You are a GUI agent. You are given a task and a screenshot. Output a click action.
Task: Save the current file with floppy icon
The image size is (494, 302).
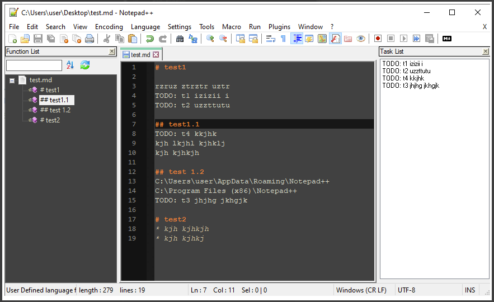point(38,39)
